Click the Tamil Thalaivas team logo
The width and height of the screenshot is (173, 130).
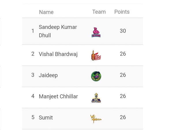point(96,98)
